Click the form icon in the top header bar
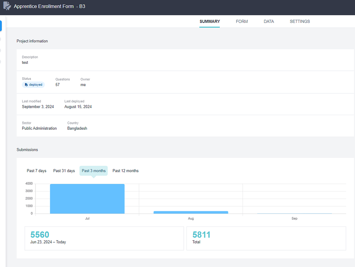Screen dimensions: 355x267 tap(7, 6)
